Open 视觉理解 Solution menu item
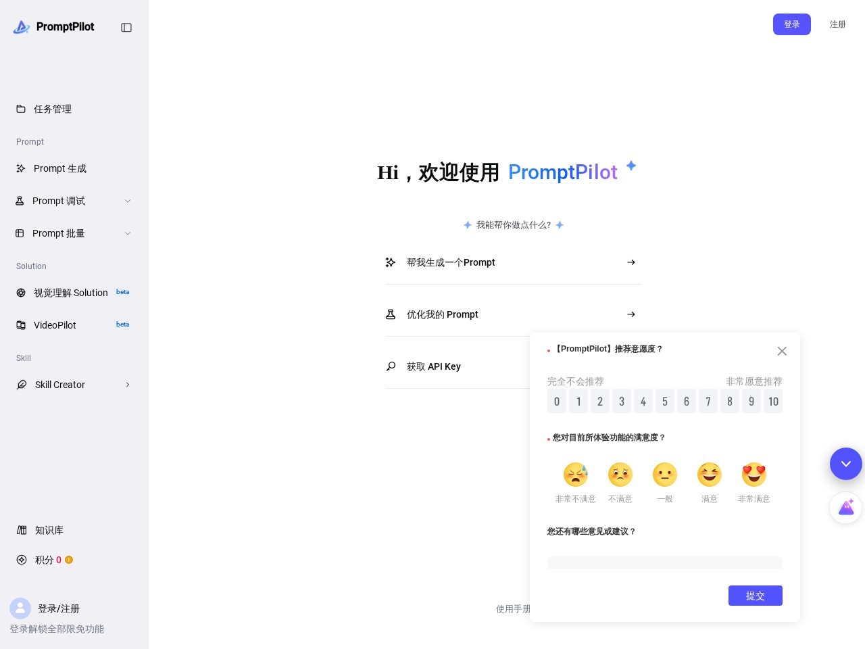 point(74,293)
